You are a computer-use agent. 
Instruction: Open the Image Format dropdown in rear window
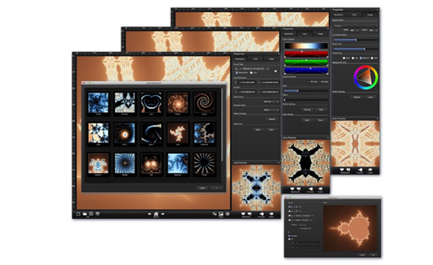pyautogui.click(x=355, y=26)
